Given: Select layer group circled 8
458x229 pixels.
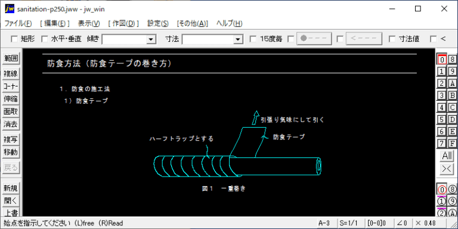Looking at the screenshot, I should point(453,189).
